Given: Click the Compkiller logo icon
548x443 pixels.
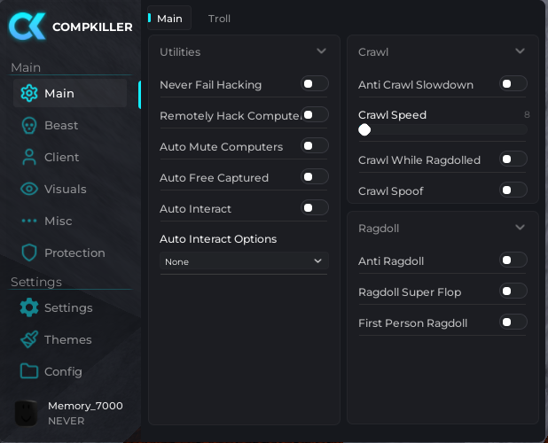Looking at the screenshot, I should (27, 26).
